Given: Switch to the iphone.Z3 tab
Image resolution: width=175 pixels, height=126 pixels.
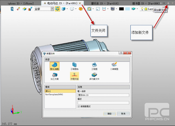Looking at the screenshot, I should (20, 3).
